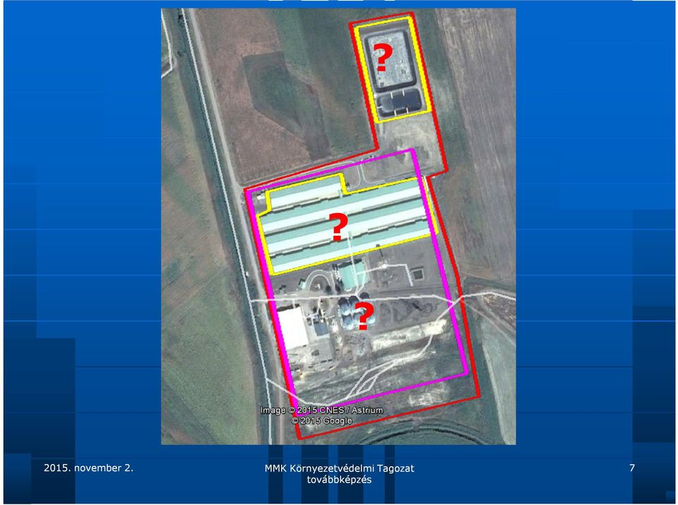This screenshot has width=678, height=505.
Task: Click the slide number 7
Action: [x=632, y=468]
